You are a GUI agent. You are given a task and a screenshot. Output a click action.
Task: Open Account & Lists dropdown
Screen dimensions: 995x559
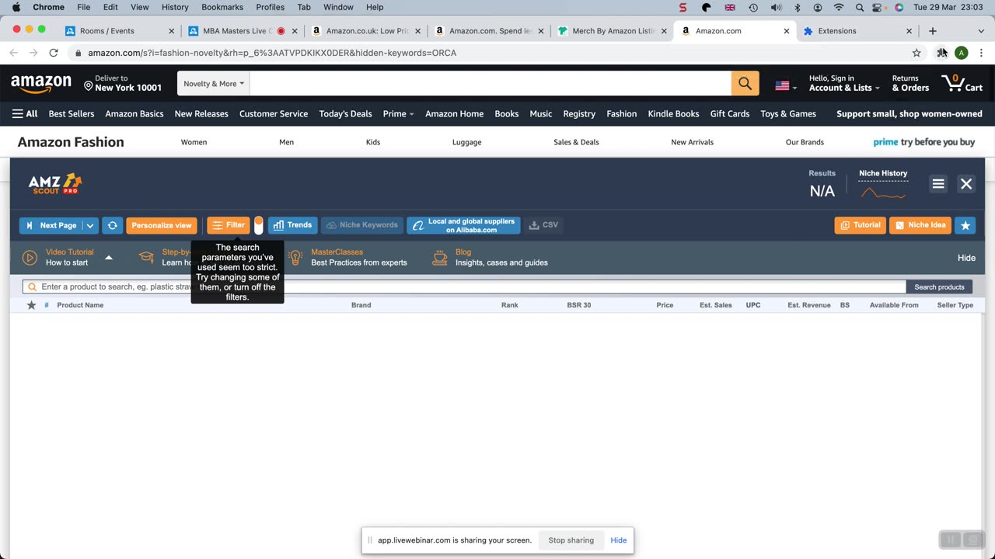[844, 84]
